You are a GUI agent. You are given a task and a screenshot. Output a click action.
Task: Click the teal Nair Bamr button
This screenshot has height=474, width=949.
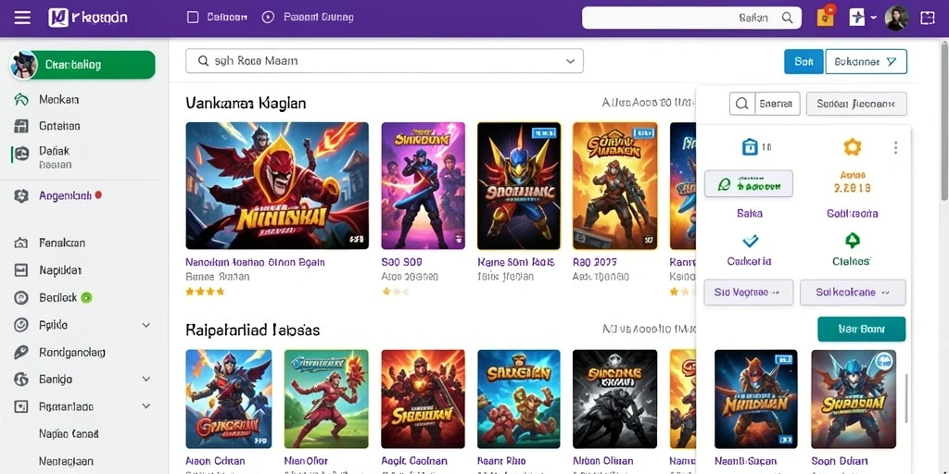[x=861, y=330]
